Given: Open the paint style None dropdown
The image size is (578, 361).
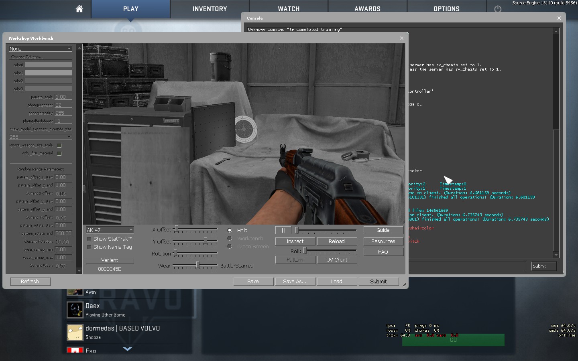Looking at the screenshot, I should coord(40,49).
